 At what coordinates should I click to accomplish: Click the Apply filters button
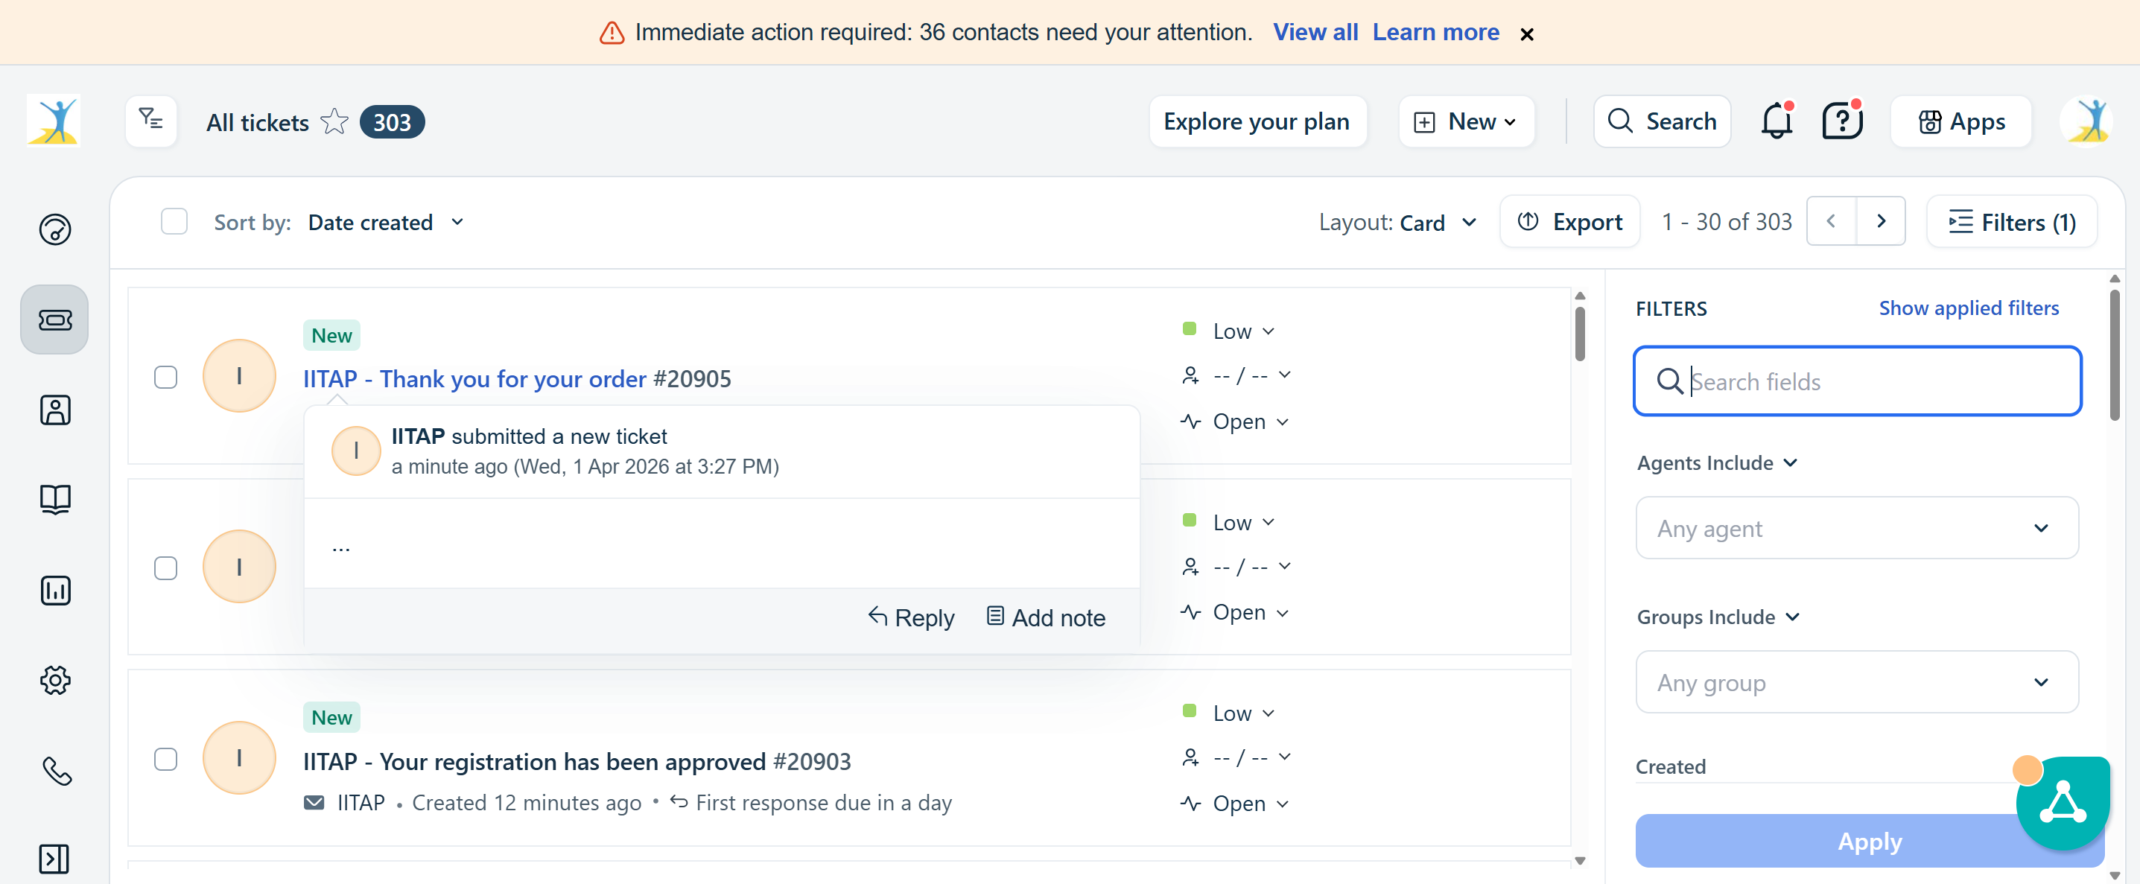click(x=1869, y=841)
